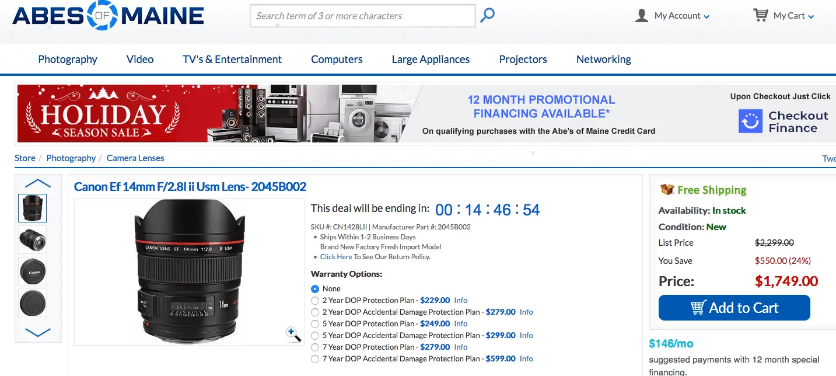Select 2 Year Accidental Damage Plan $279.00
Image resolution: width=836 pixels, height=376 pixels.
click(x=315, y=312)
